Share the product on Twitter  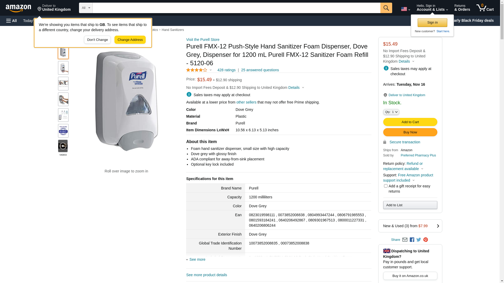pos(419,240)
